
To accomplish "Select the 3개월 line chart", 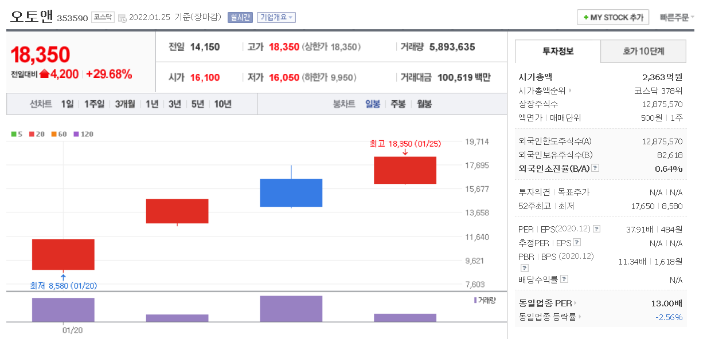I will [x=125, y=104].
